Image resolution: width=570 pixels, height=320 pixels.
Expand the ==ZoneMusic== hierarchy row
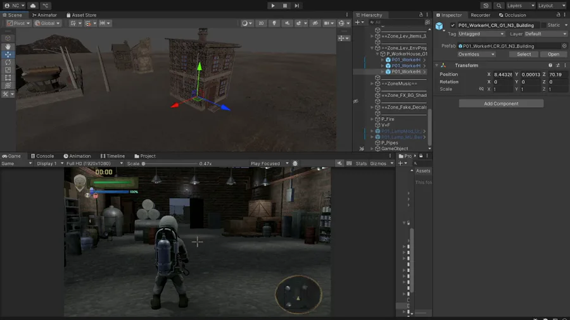(x=372, y=83)
